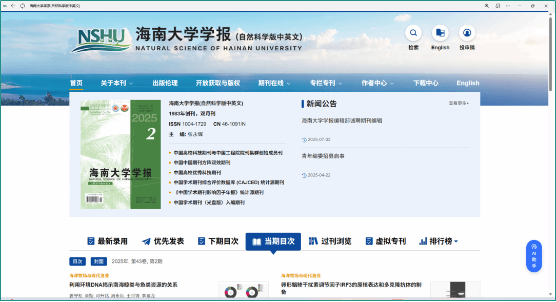
Task: Open the 出版伦理 menu item
Action: coord(165,83)
